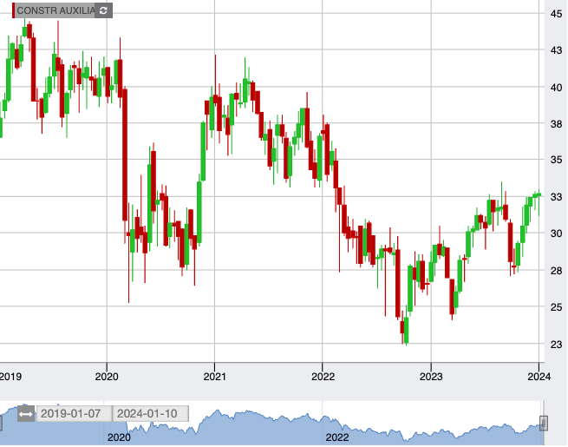Click the 25 price axis label
Viewport: 568px width, 447px height.
[556, 307]
